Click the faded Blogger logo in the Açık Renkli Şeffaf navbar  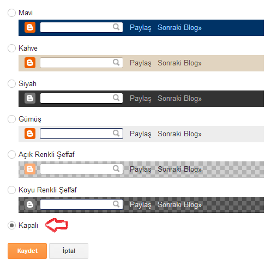click(x=30, y=169)
